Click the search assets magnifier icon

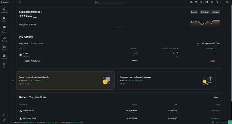pyautogui.click(x=198, y=44)
